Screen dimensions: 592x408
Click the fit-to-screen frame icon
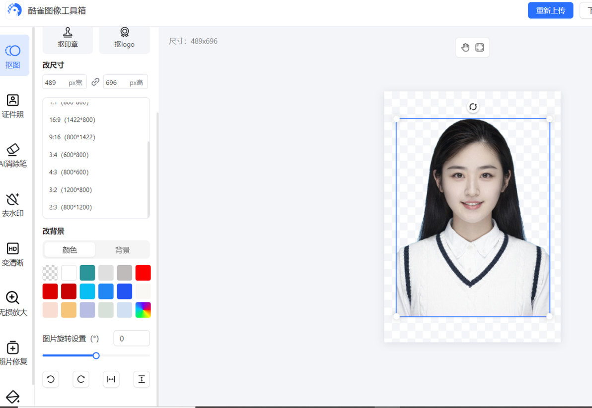point(479,48)
